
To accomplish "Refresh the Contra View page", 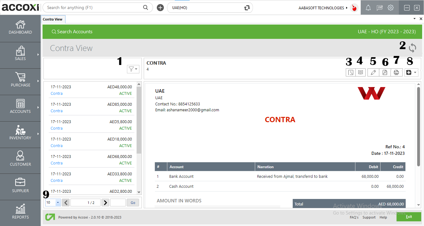I will [412, 48].
